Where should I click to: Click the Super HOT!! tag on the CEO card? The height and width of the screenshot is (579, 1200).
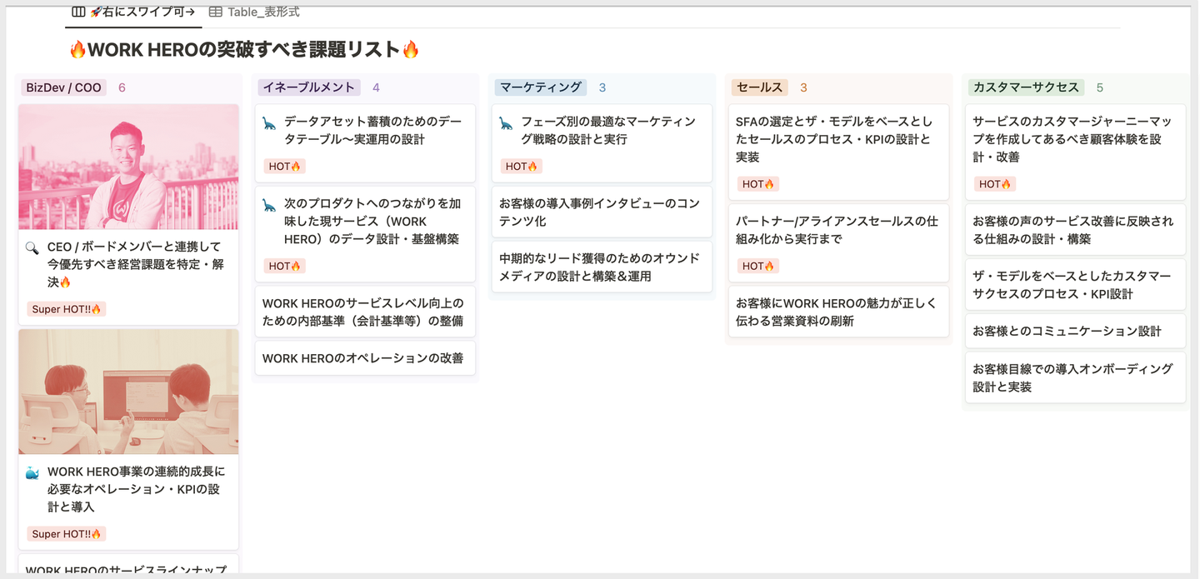(67, 309)
